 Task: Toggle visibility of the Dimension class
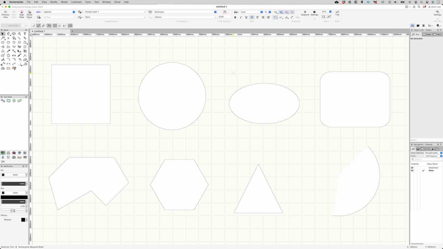(x=412, y=168)
